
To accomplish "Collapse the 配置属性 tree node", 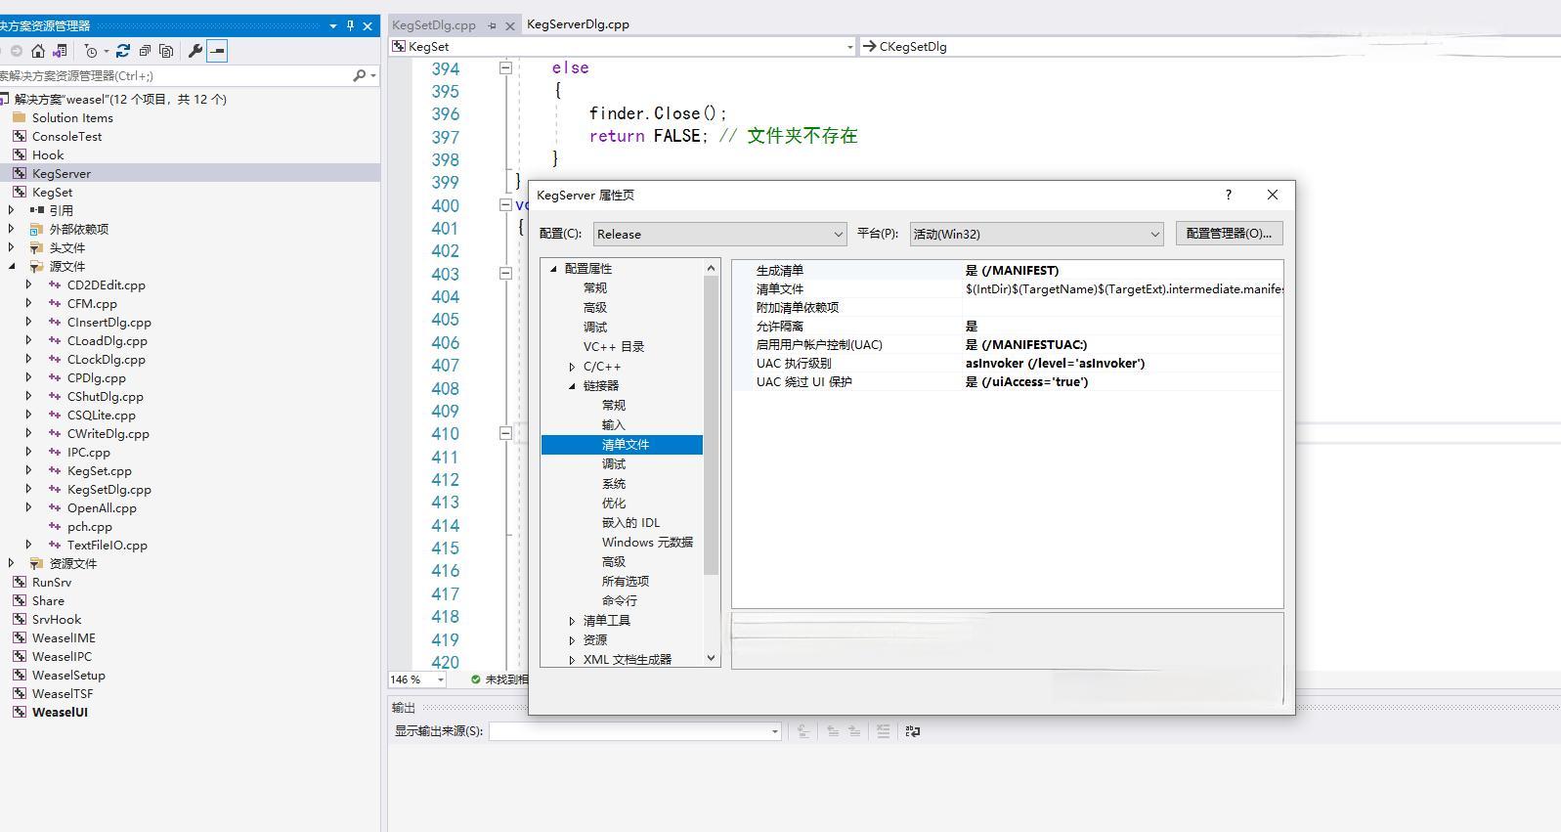I will pyautogui.click(x=553, y=269).
